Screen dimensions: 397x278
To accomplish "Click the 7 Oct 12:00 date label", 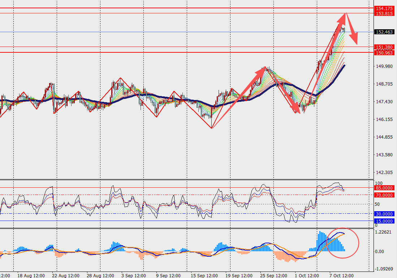I will coord(341,275).
